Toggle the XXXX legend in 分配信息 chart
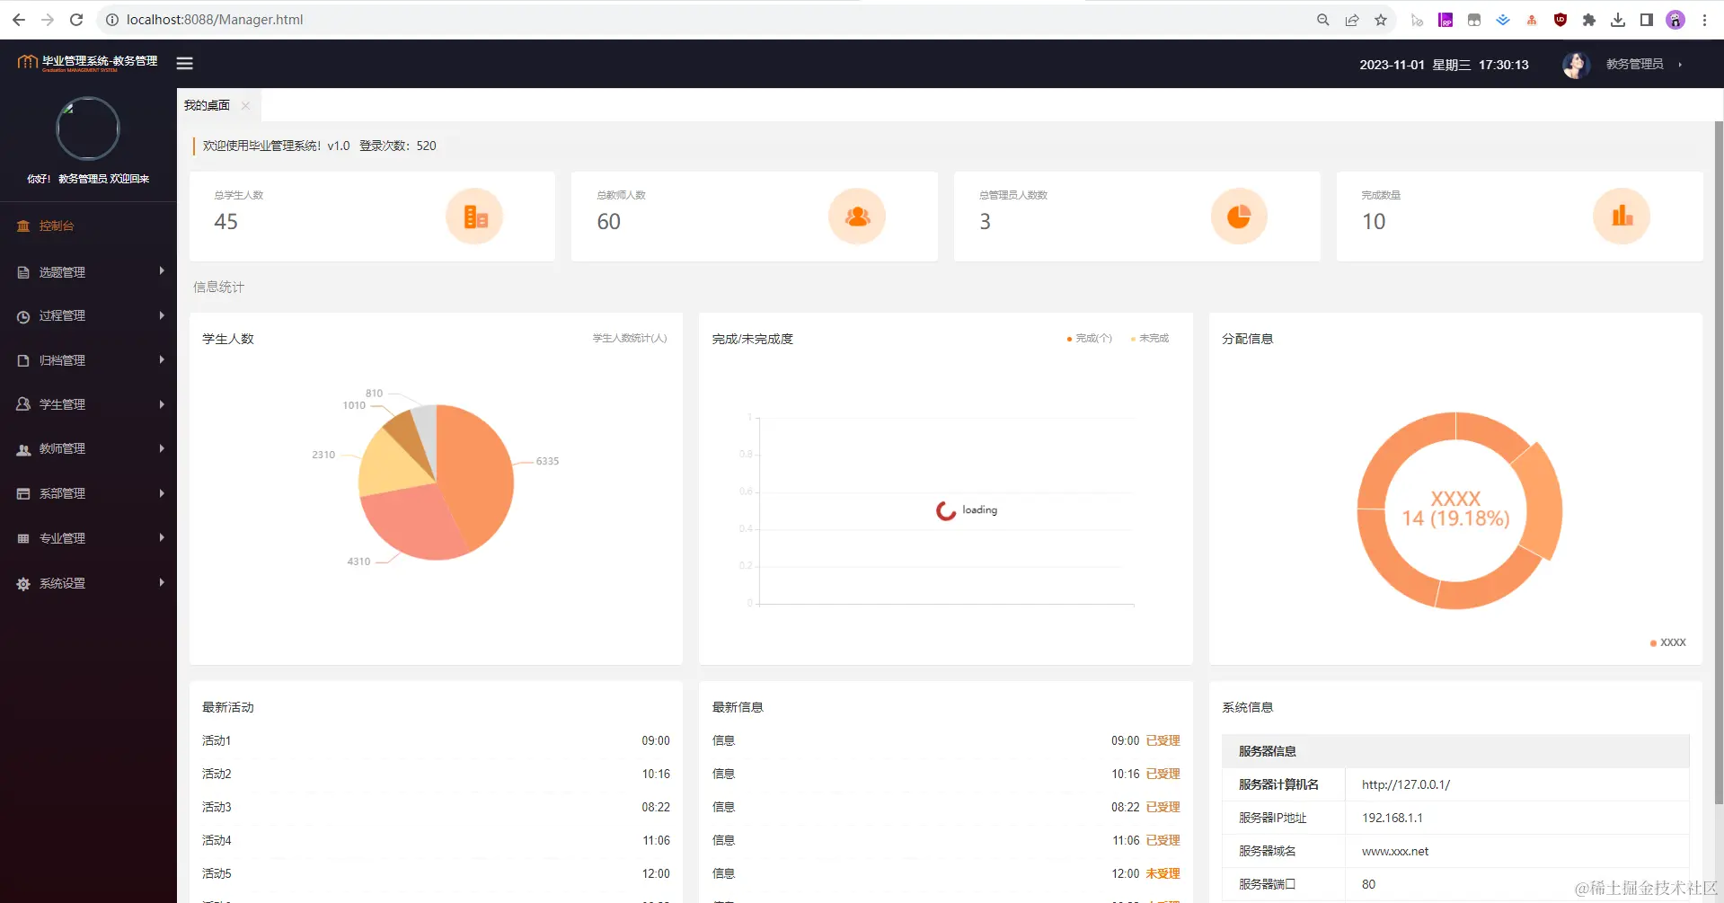 1668,642
